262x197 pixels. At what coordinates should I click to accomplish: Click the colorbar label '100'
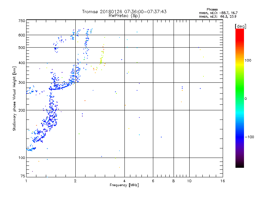248,60
